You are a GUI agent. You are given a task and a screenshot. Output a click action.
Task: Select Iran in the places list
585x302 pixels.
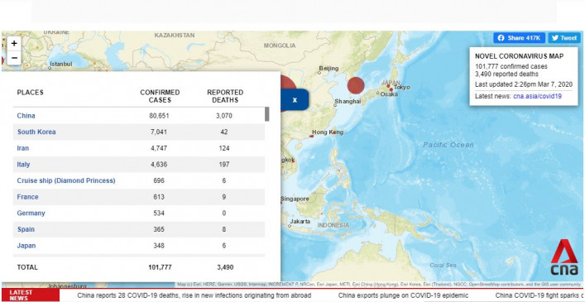pyautogui.click(x=139, y=148)
